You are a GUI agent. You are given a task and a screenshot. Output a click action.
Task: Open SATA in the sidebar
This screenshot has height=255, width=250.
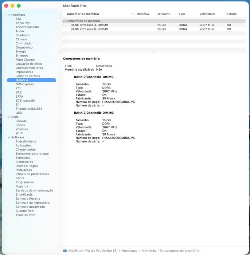click(19, 97)
